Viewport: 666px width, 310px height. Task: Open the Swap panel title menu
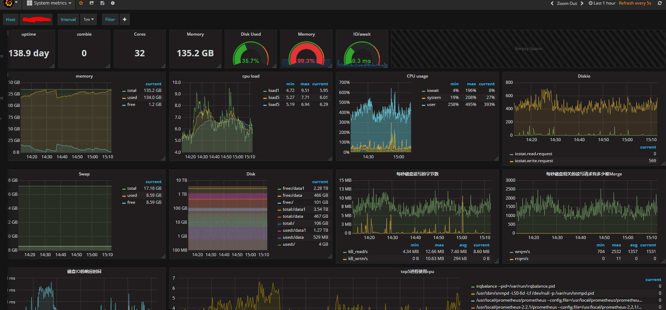(x=84, y=174)
